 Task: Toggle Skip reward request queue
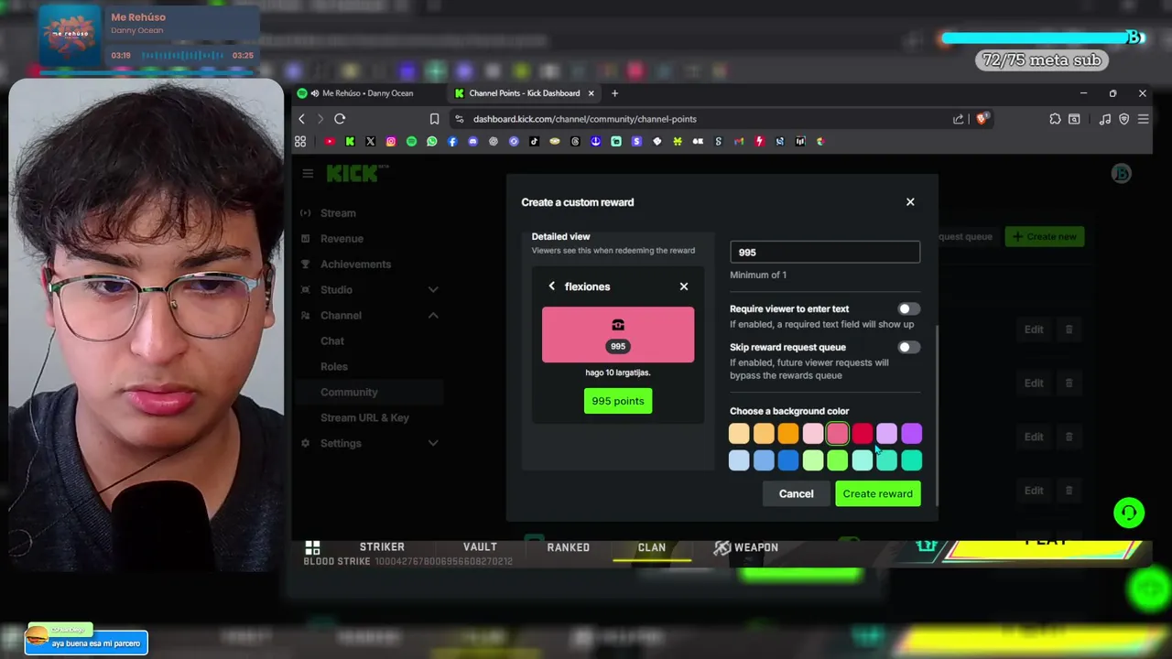coord(907,348)
